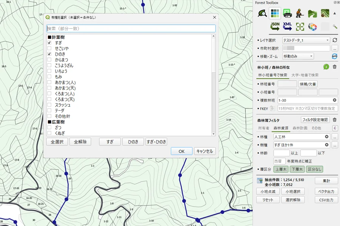Click the JSON export icon
This screenshot has height=226, width=340.
(x=275, y=26)
